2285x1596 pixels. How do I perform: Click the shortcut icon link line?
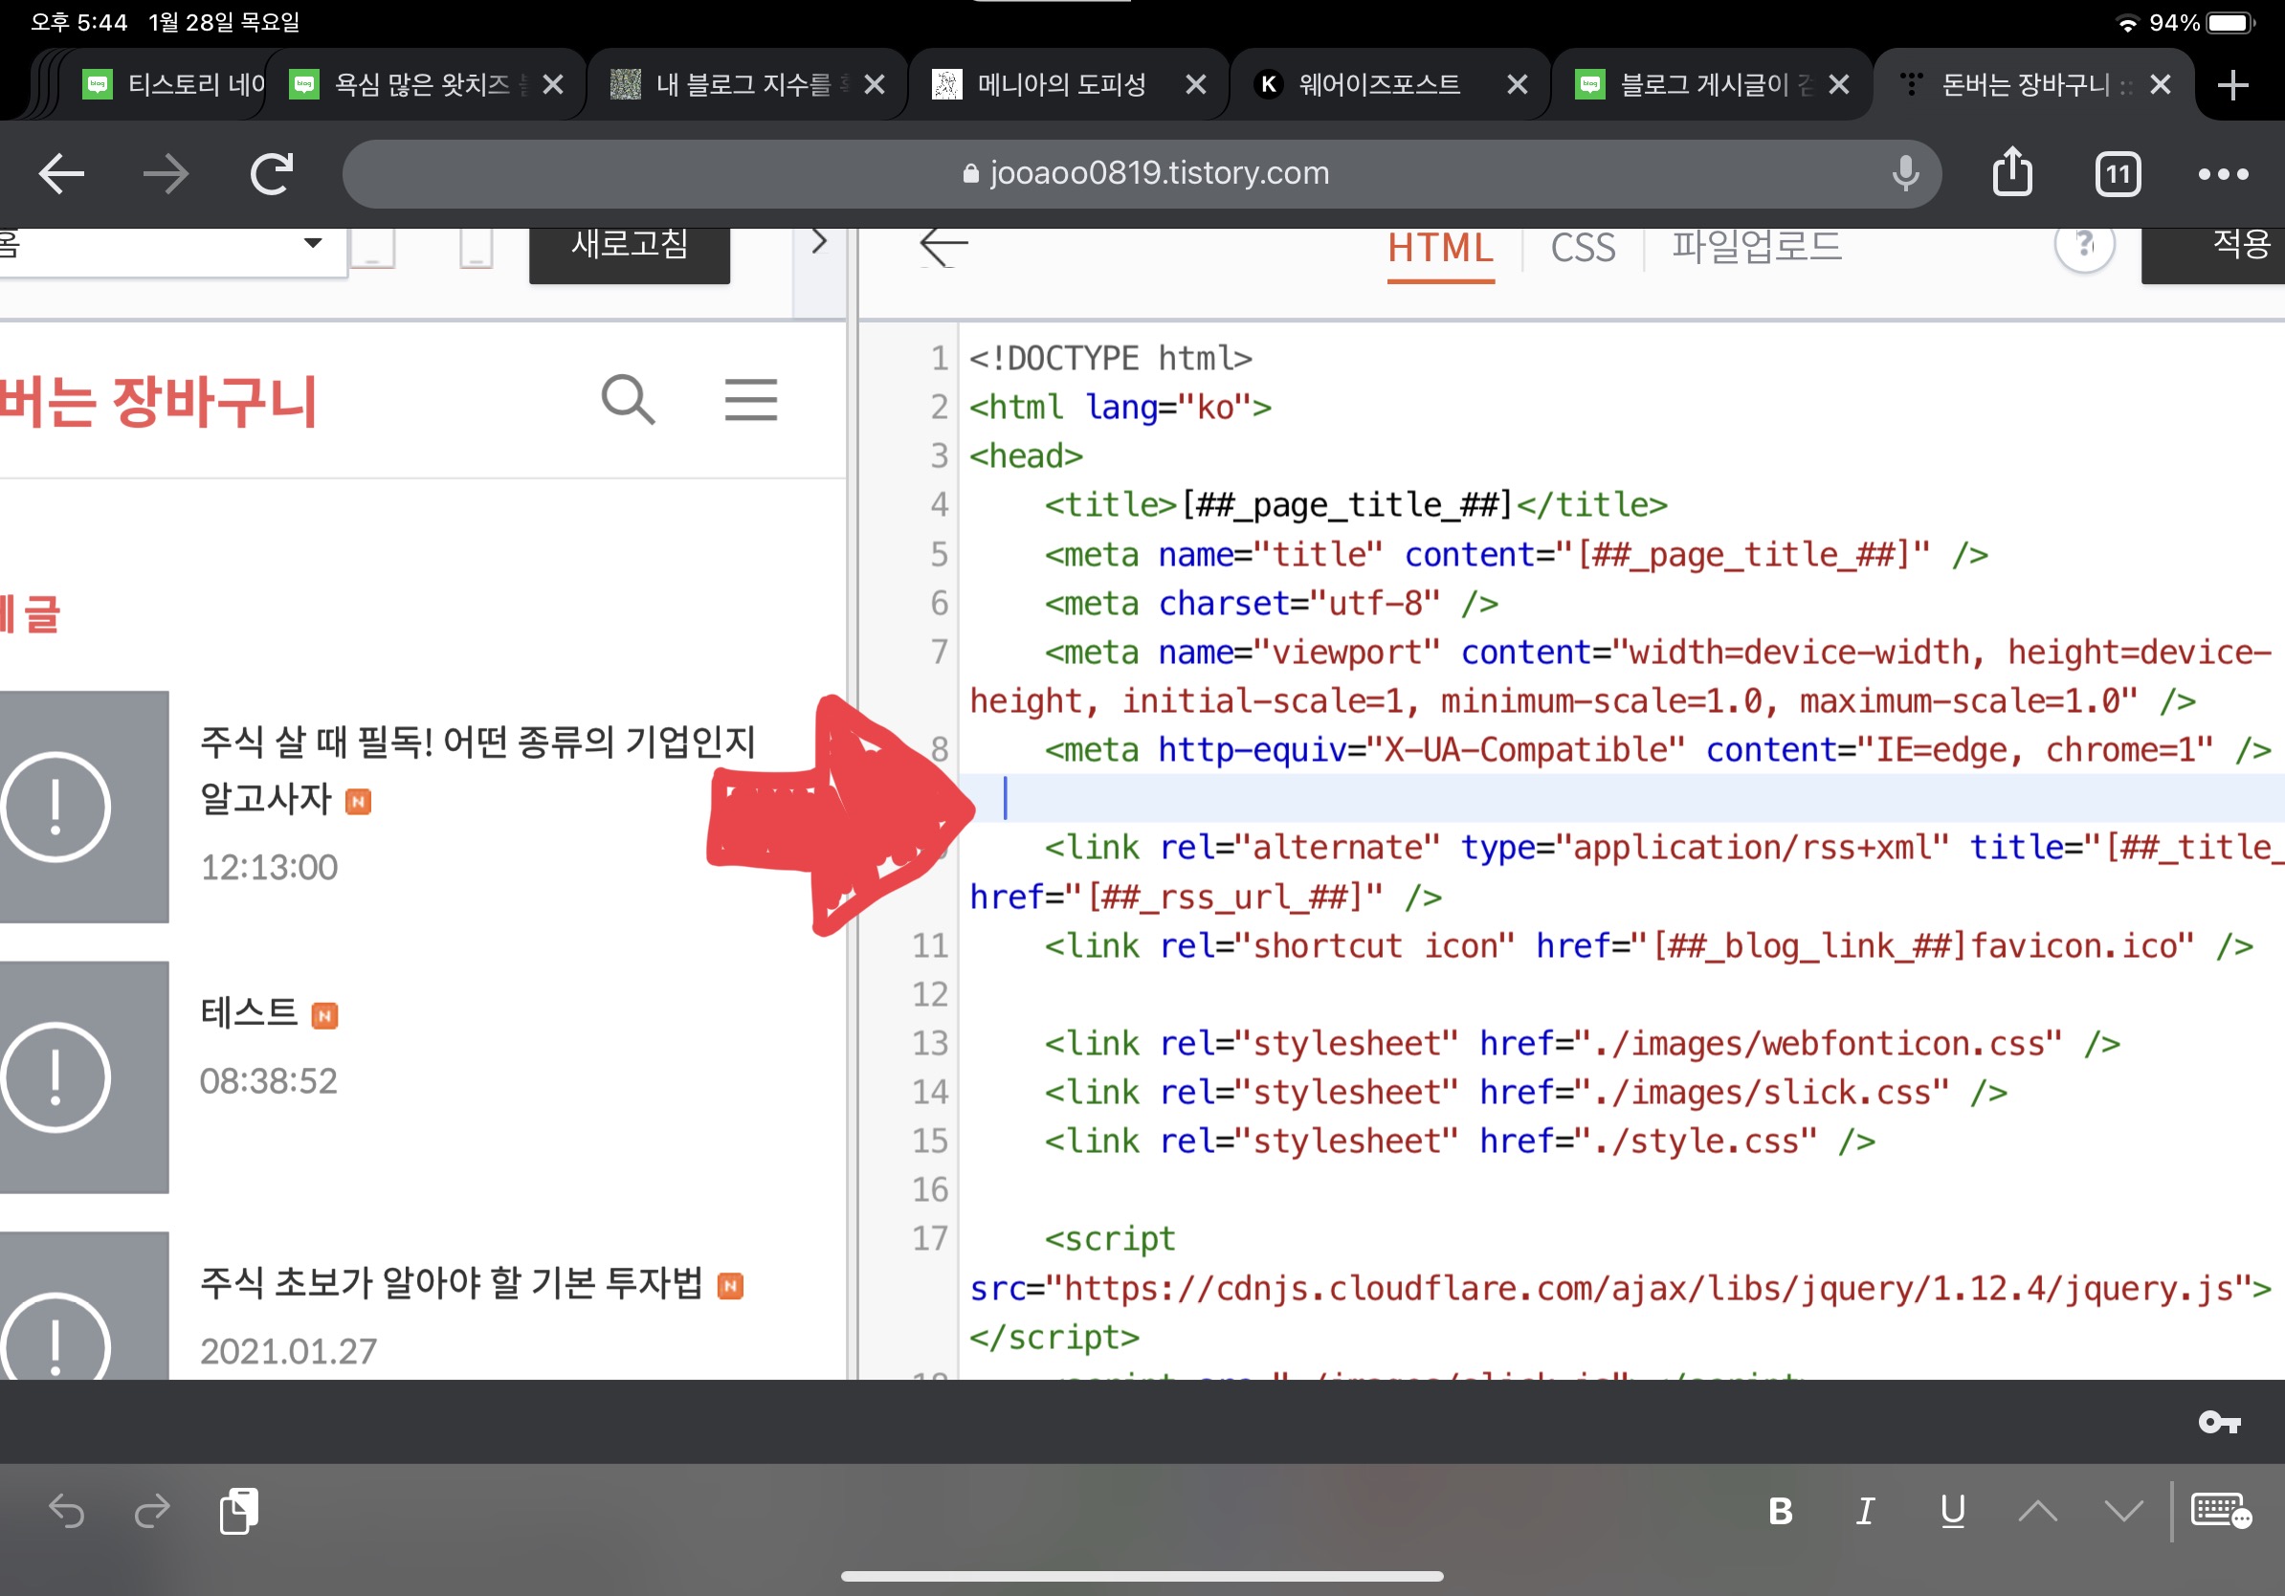click(x=1648, y=945)
